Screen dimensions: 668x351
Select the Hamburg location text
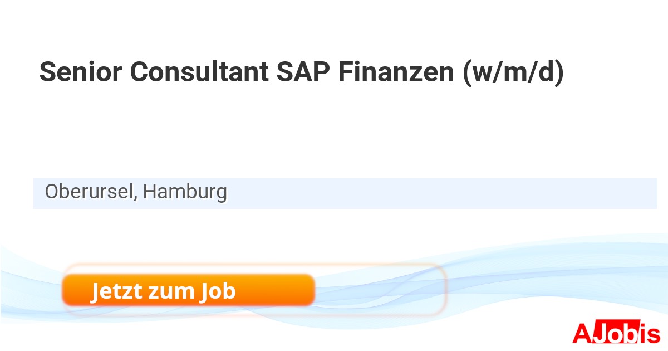(x=185, y=192)
